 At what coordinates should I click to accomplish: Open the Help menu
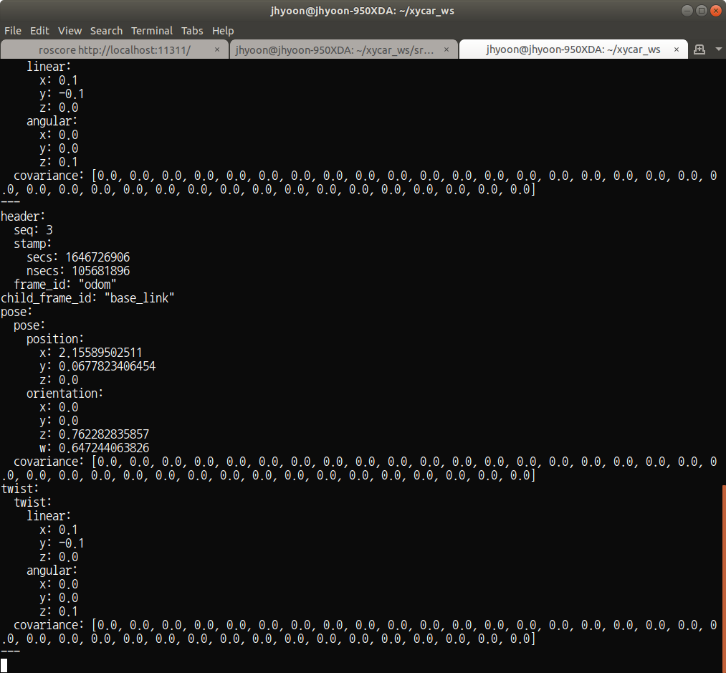pyautogui.click(x=223, y=31)
